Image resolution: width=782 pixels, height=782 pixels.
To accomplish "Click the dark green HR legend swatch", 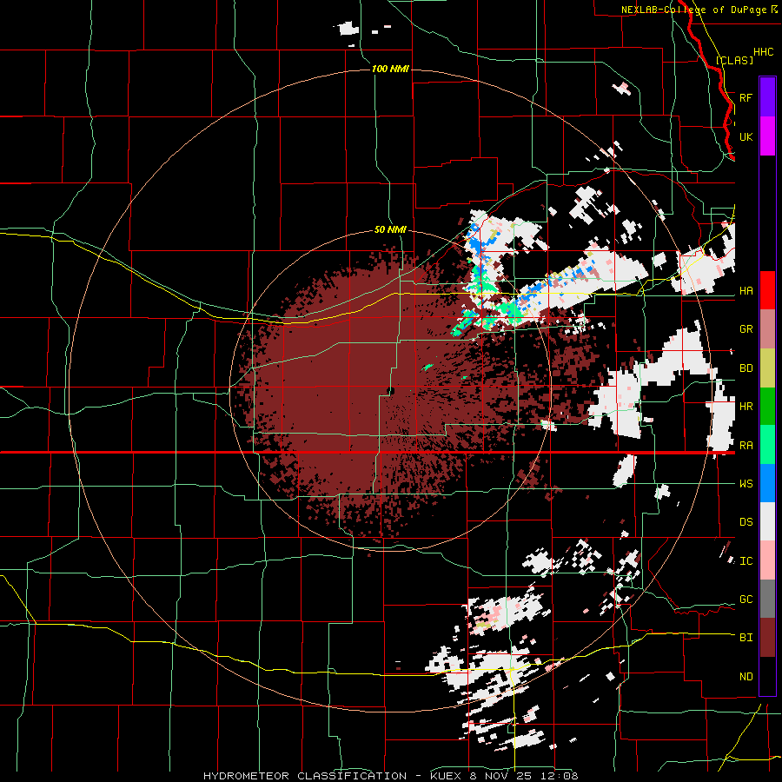I will (x=767, y=407).
